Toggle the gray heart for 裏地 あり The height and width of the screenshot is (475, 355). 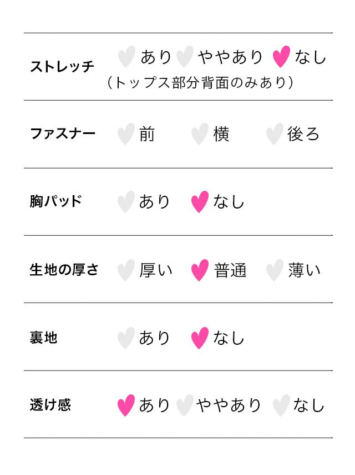(126, 338)
